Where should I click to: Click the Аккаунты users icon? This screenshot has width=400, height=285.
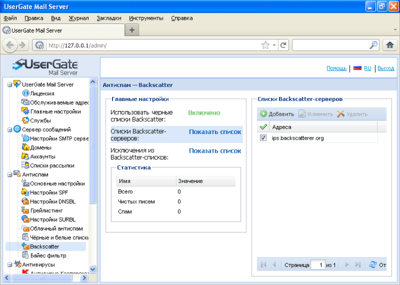click(25, 156)
